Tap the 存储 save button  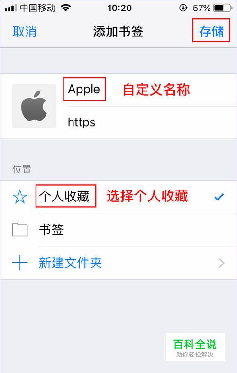(211, 32)
